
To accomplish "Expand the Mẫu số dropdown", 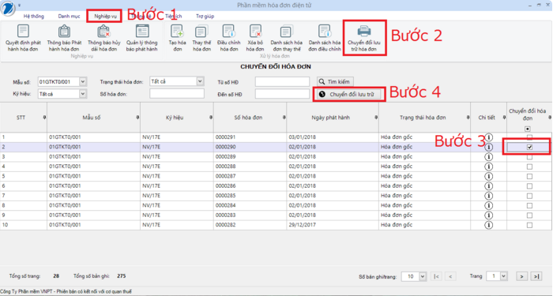I will point(82,82).
